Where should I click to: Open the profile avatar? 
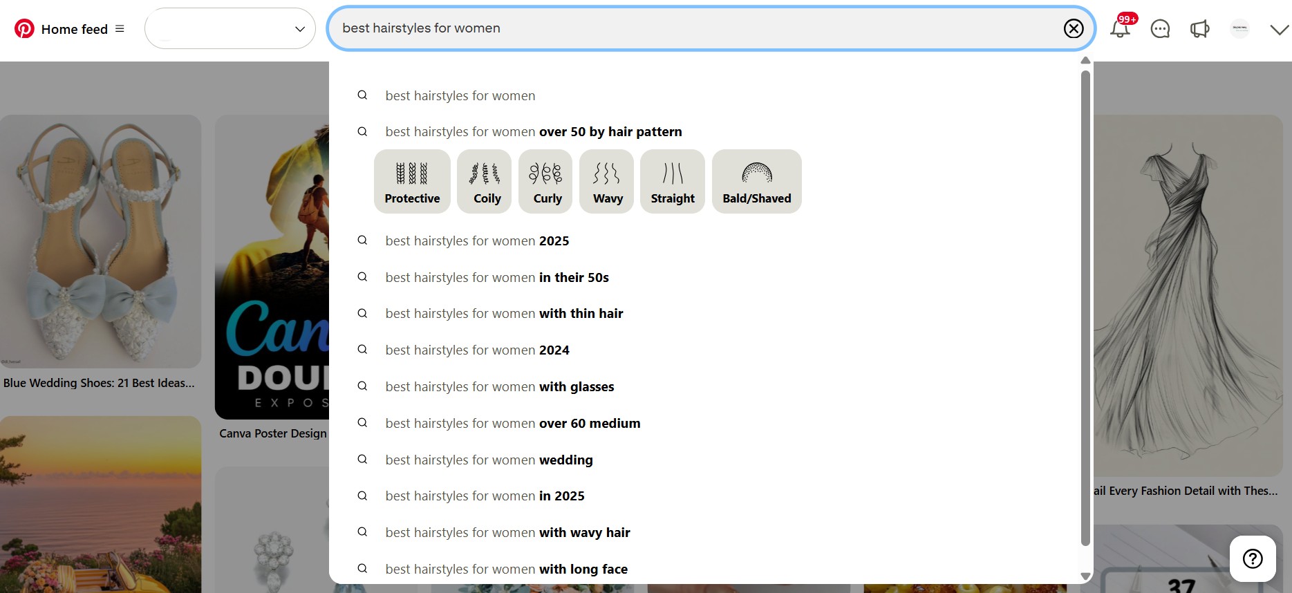pos(1239,28)
